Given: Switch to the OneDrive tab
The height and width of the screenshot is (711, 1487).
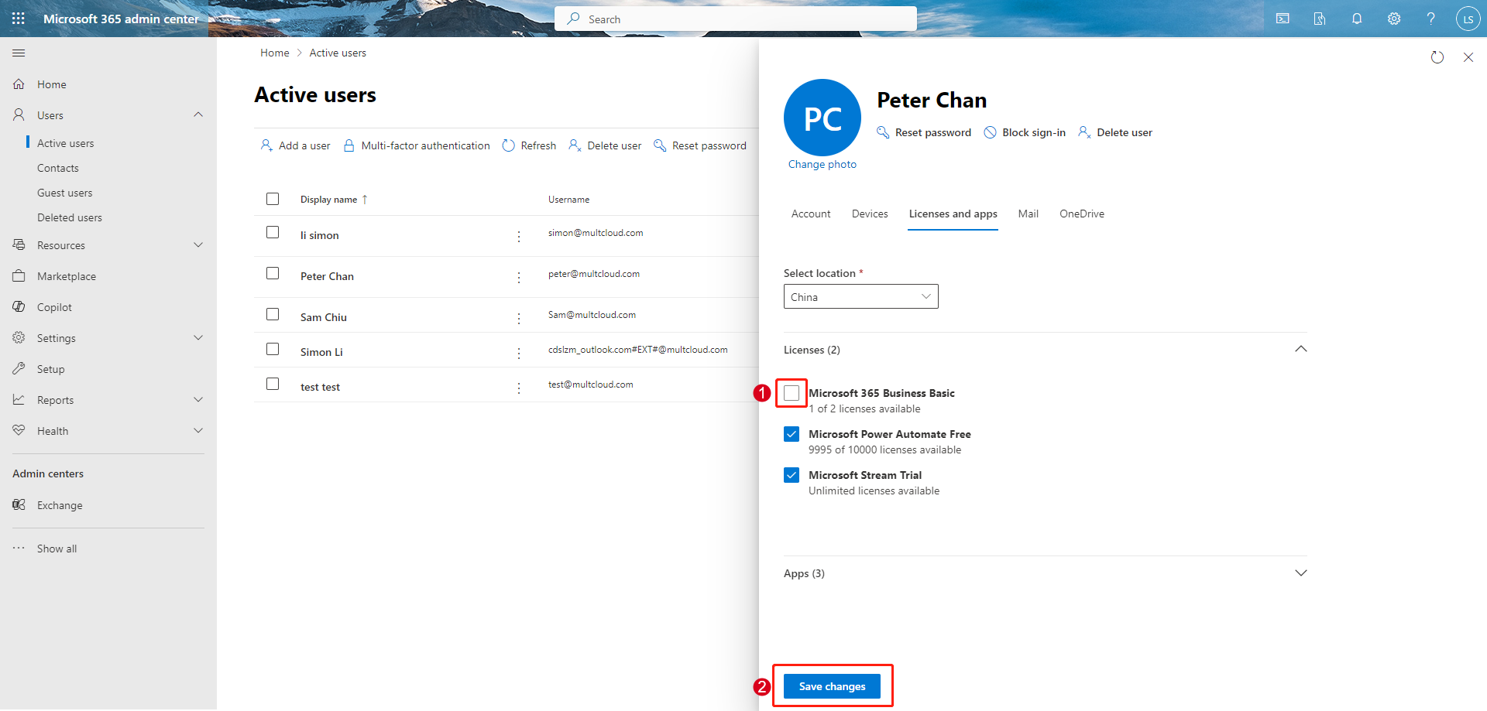Looking at the screenshot, I should pyautogui.click(x=1082, y=214).
